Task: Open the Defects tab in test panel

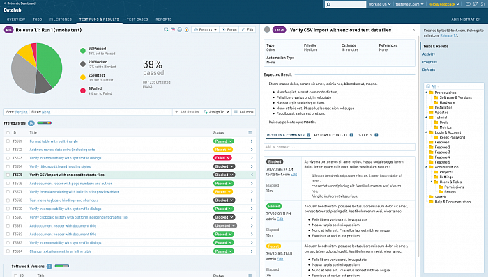Action: click(x=367, y=135)
